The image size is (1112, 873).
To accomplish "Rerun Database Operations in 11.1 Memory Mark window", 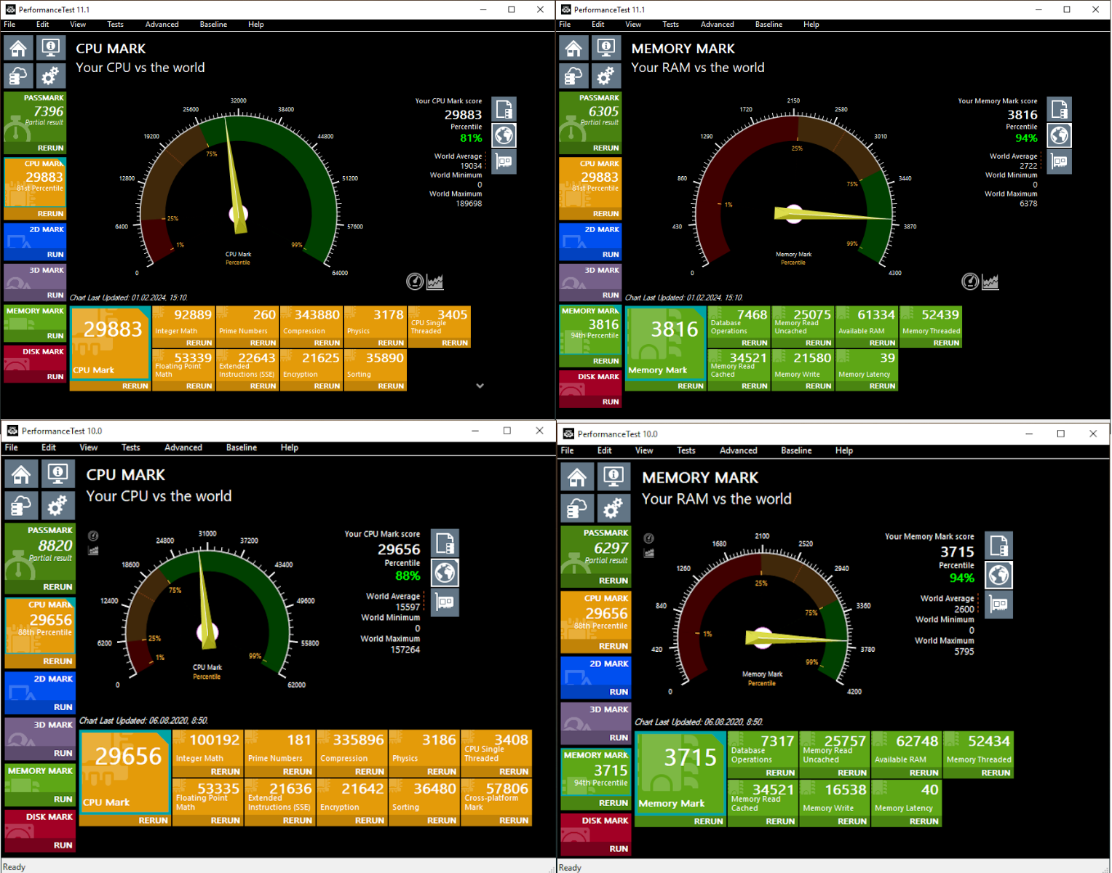I will [754, 343].
